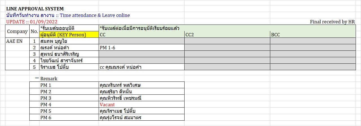Viewport: 361px width, 126px height.
Task: Select the Company header cell
Action: (17, 32)
